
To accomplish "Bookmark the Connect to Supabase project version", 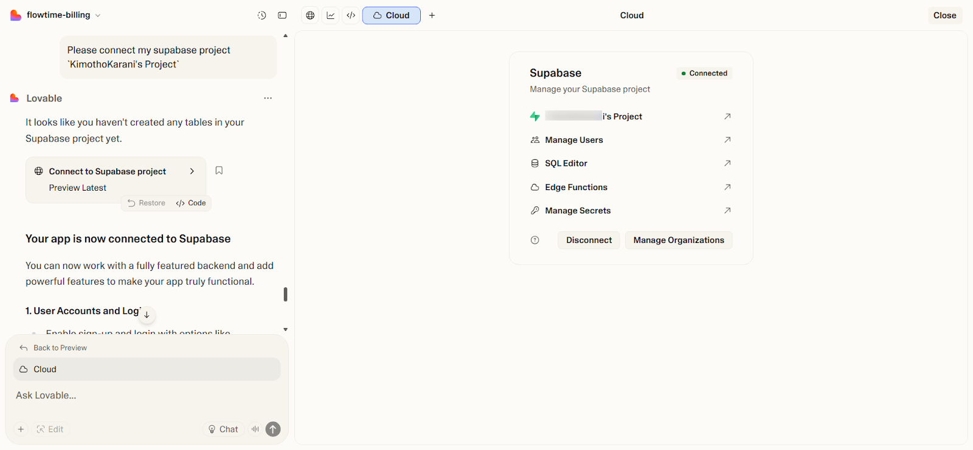I will [219, 171].
